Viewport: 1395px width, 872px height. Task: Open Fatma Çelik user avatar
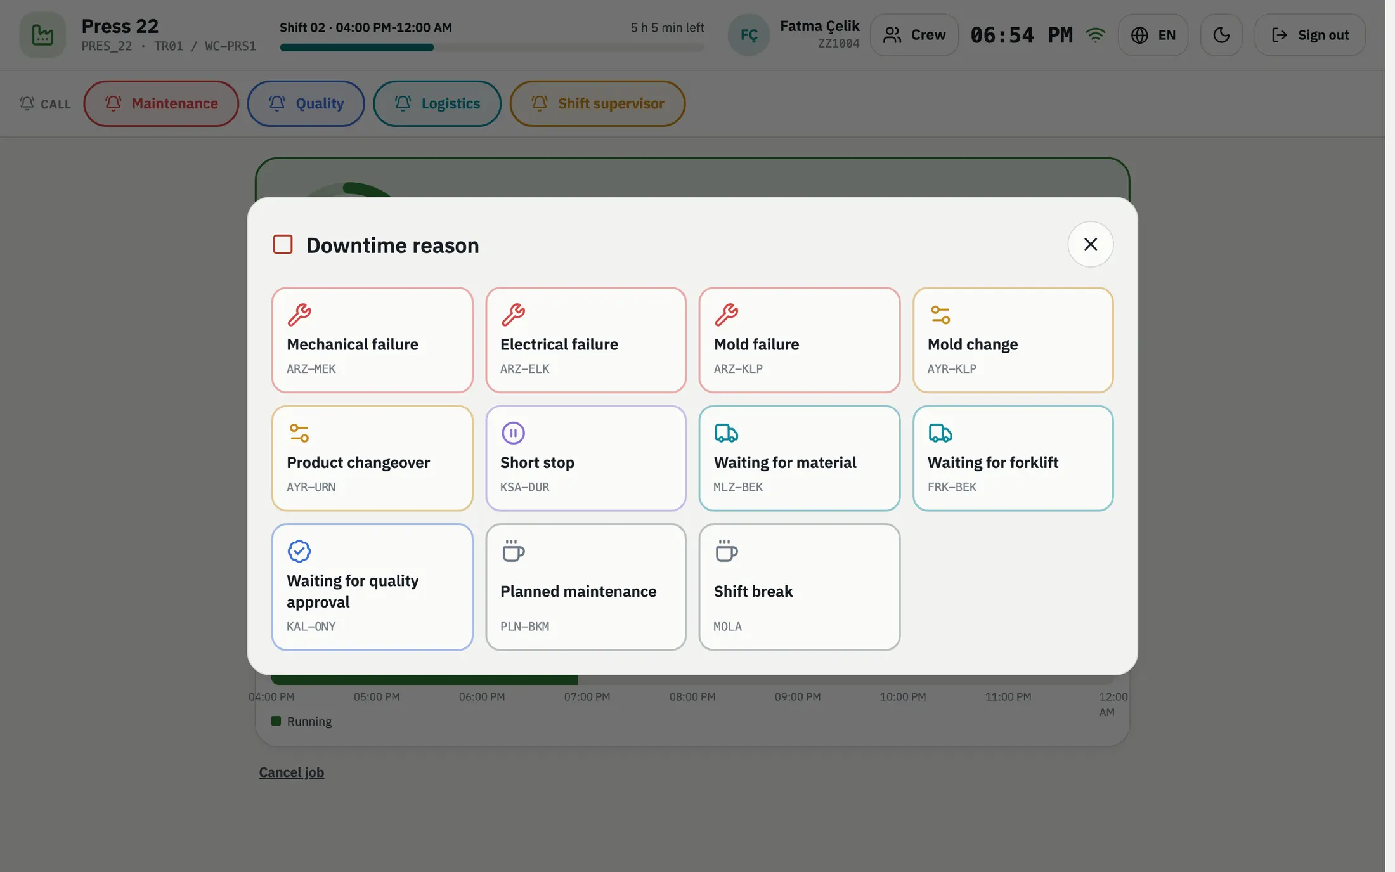(x=749, y=35)
